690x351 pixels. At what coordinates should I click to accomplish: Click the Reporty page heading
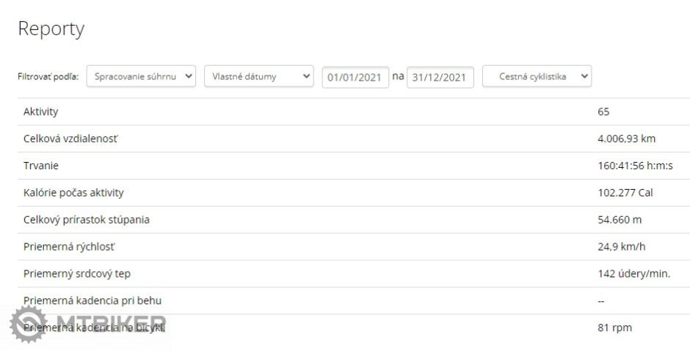[x=51, y=29]
